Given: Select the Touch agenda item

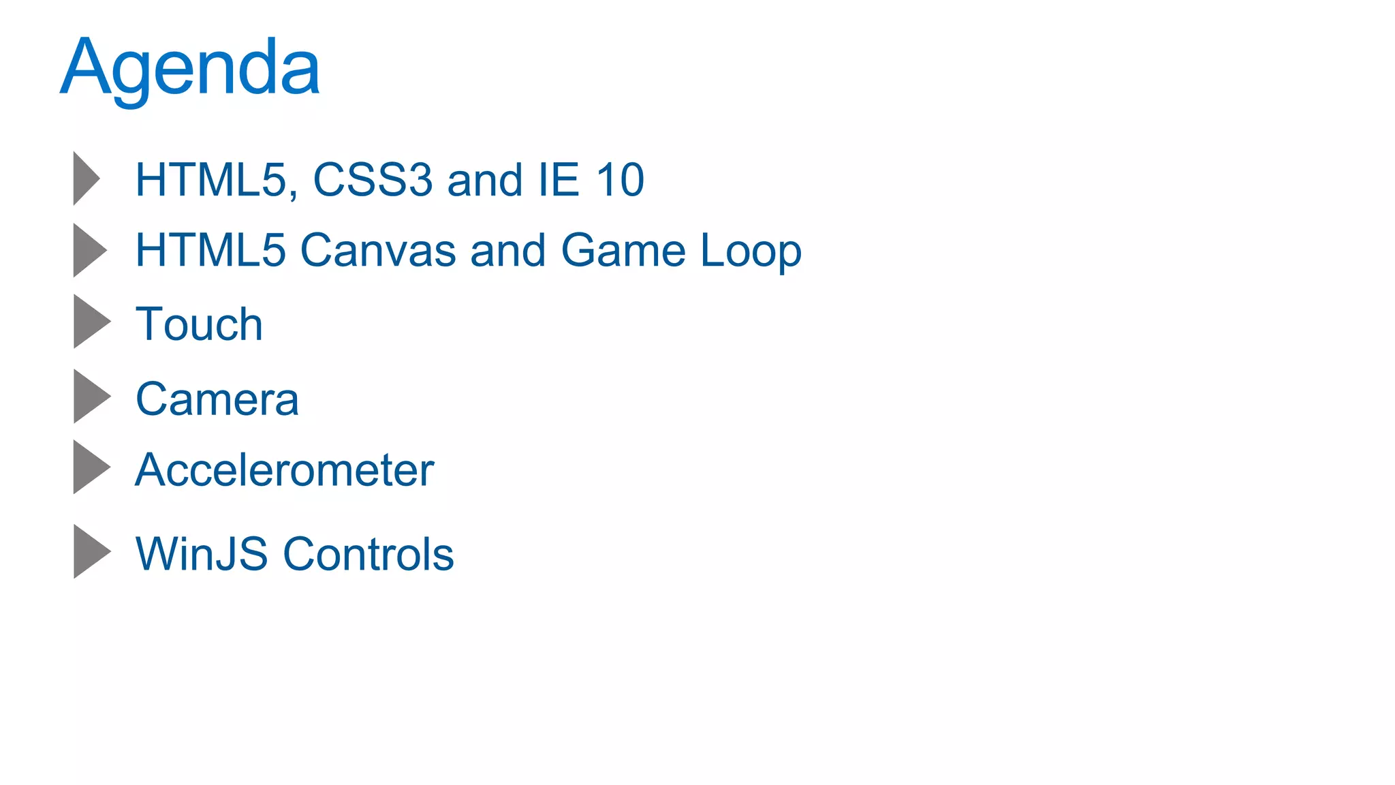Looking at the screenshot, I should pos(199,324).
